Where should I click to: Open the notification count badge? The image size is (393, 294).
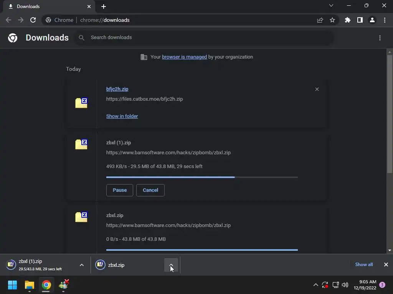click(x=382, y=285)
